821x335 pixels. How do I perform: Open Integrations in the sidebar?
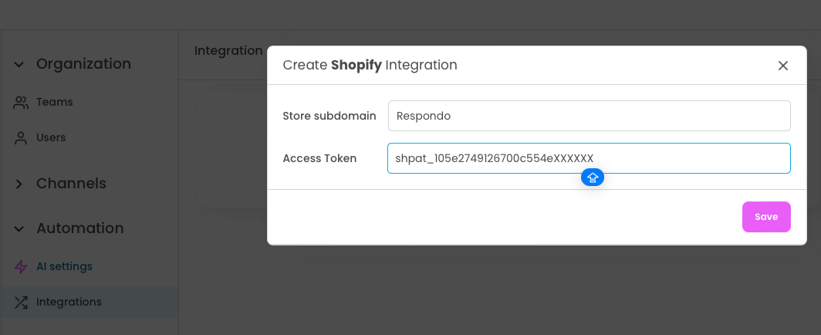pos(90,302)
